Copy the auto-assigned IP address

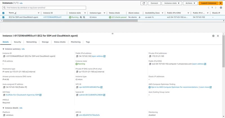[x=4, y=87]
